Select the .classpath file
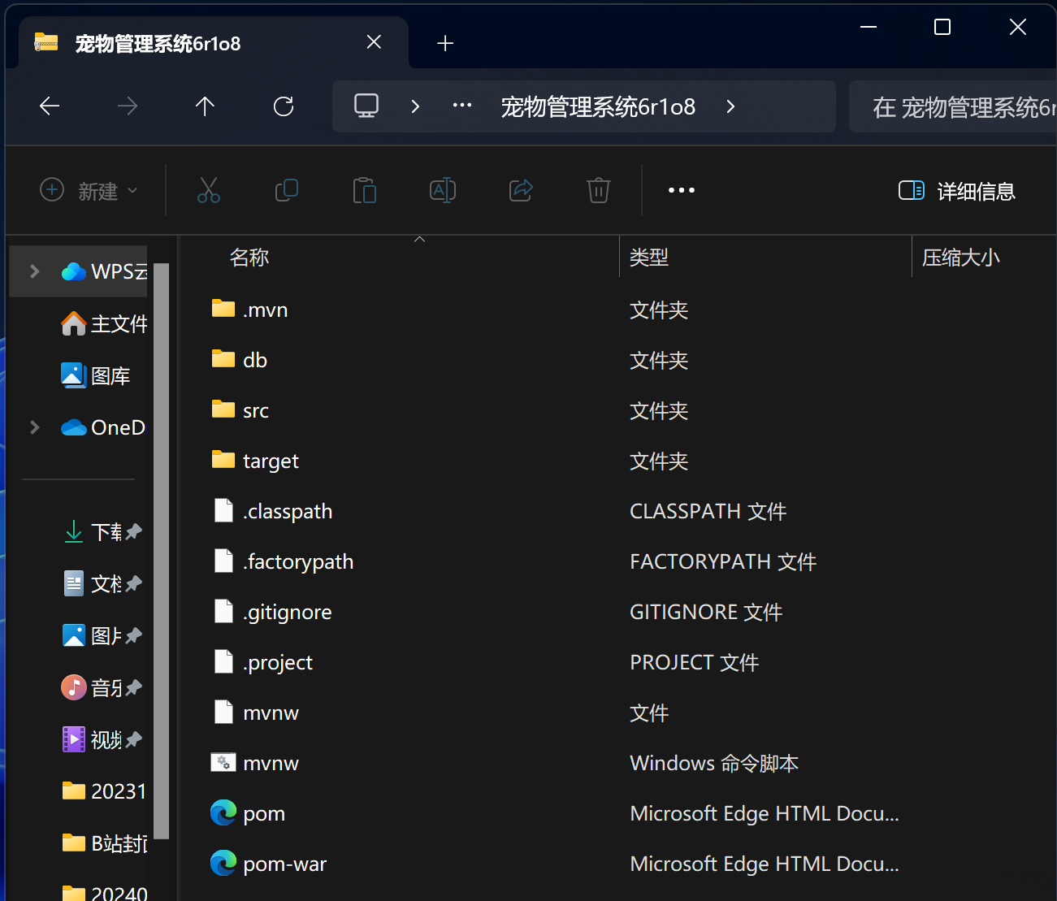Image resolution: width=1057 pixels, height=901 pixels. (288, 511)
